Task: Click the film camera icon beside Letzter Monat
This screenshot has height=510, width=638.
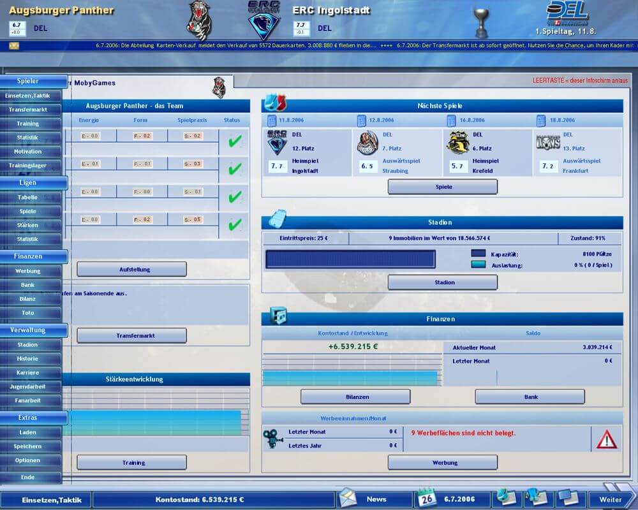Action: tap(272, 439)
